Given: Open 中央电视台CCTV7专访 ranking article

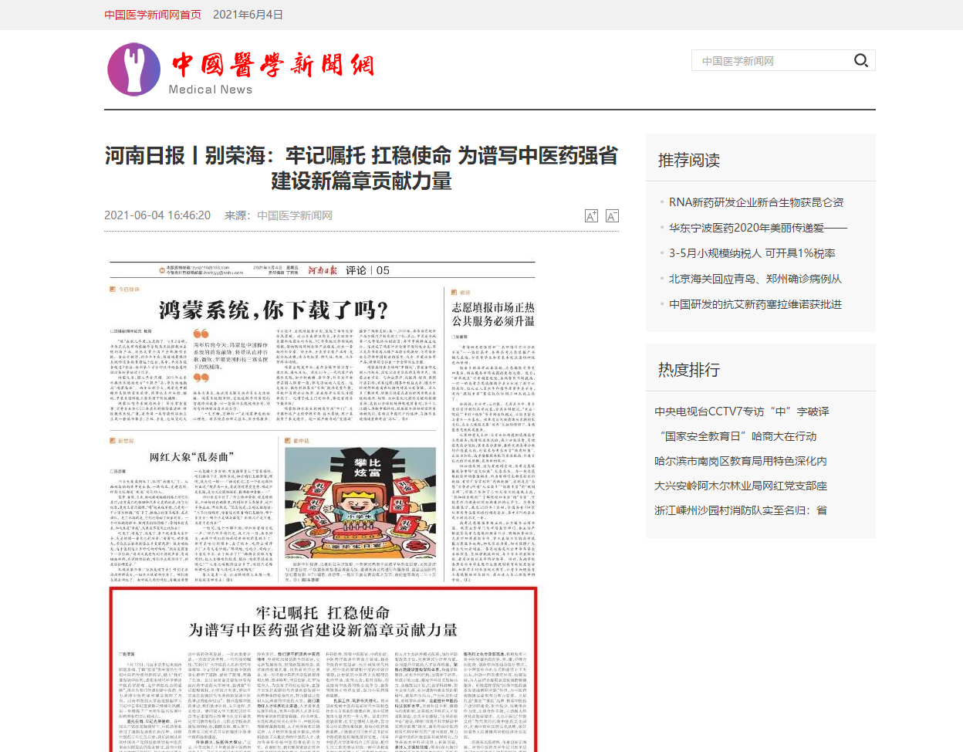Looking at the screenshot, I should point(742,412).
